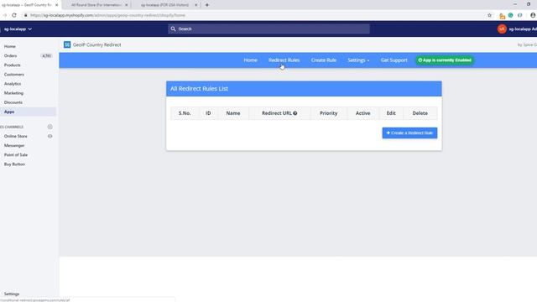Click the search magnifier icon

point(173,29)
